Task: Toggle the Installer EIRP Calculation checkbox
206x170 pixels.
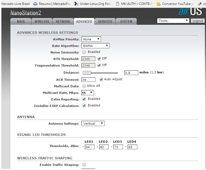Action: click(84, 106)
